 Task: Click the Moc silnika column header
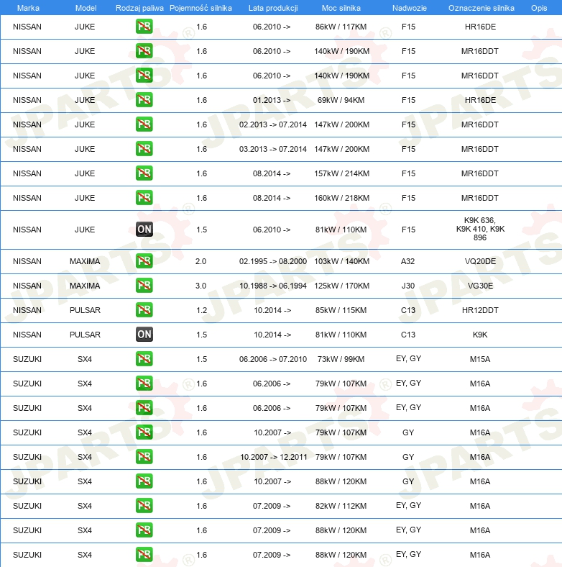(341, 8)
